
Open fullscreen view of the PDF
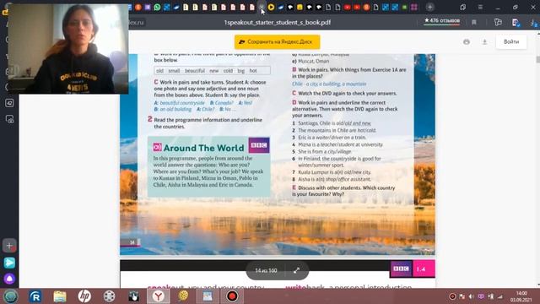(296, 270)
